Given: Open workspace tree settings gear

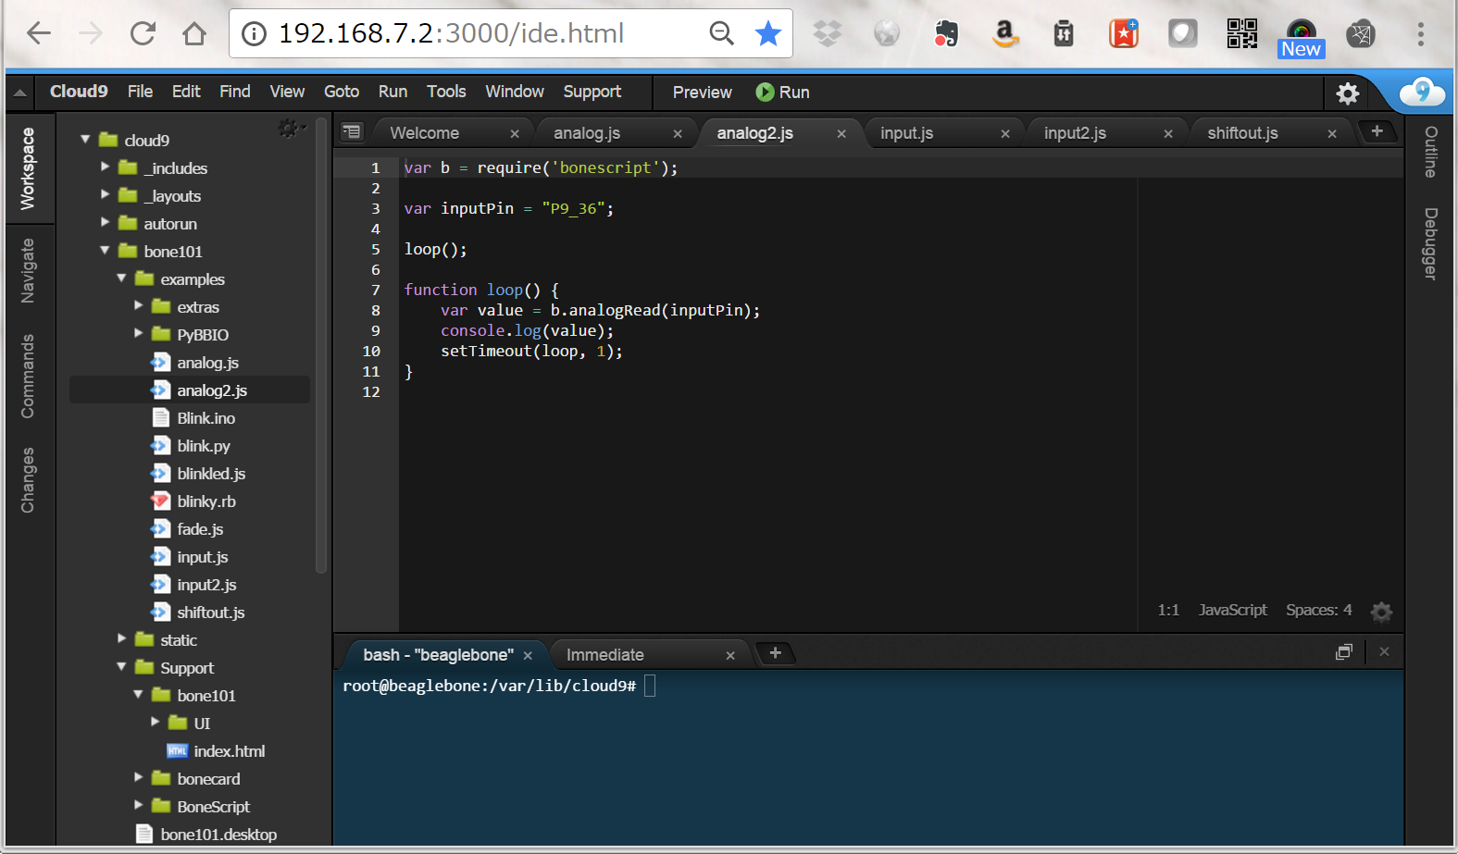Looking at the screenshot, I should (290, 129).
